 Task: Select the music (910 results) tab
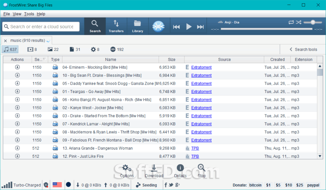(x=27, y=40)
